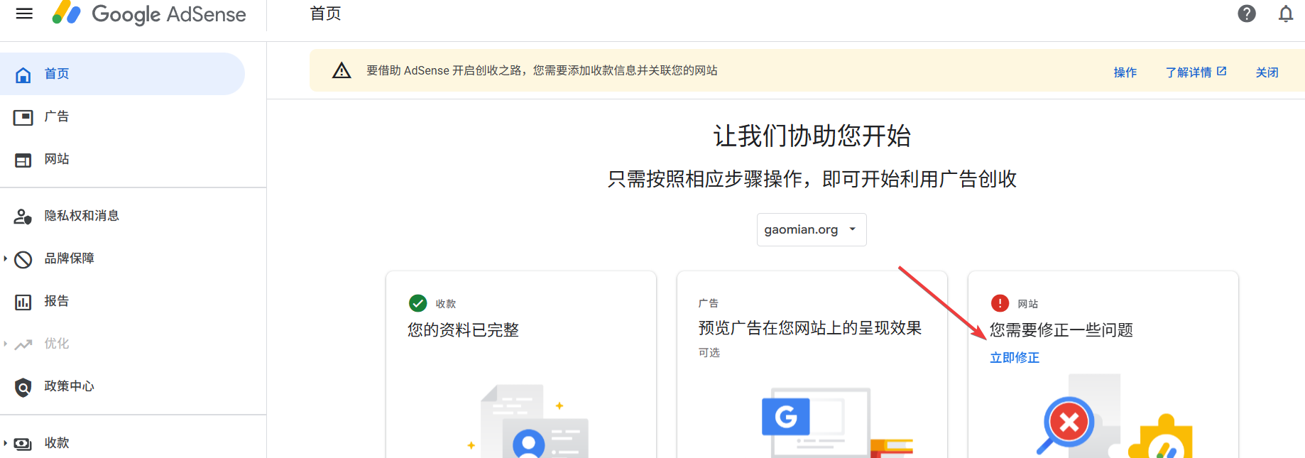
Task: Click 预览广告在您网站上的呈现效果 title
Action: (809, 328)
